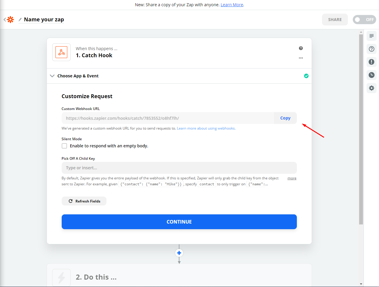Click the Custom Webhook URL field

pos(168,118)
